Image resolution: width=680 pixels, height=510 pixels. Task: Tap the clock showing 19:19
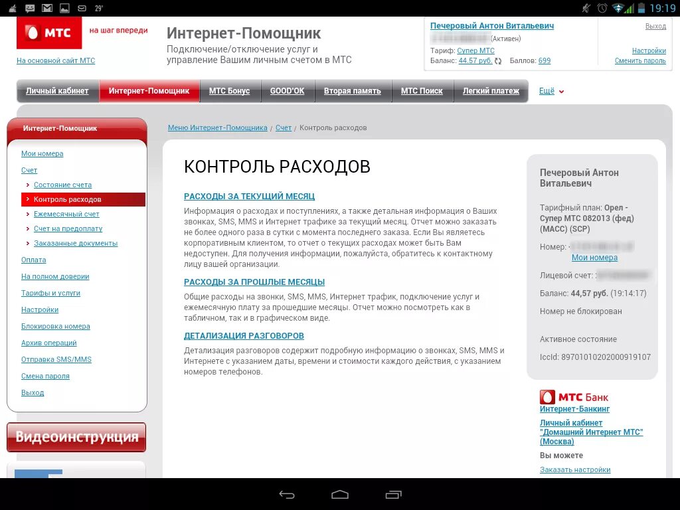[663, 8]
